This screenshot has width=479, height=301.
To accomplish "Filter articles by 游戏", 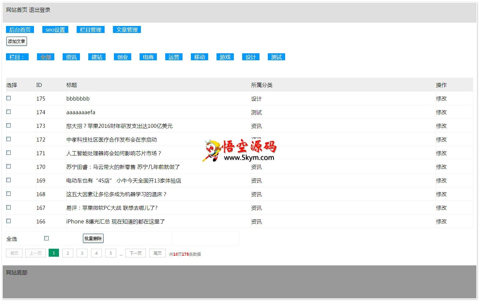I will pyautogui.click(x=225, y=57).
